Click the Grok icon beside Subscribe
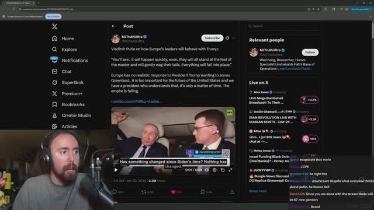 227,38
